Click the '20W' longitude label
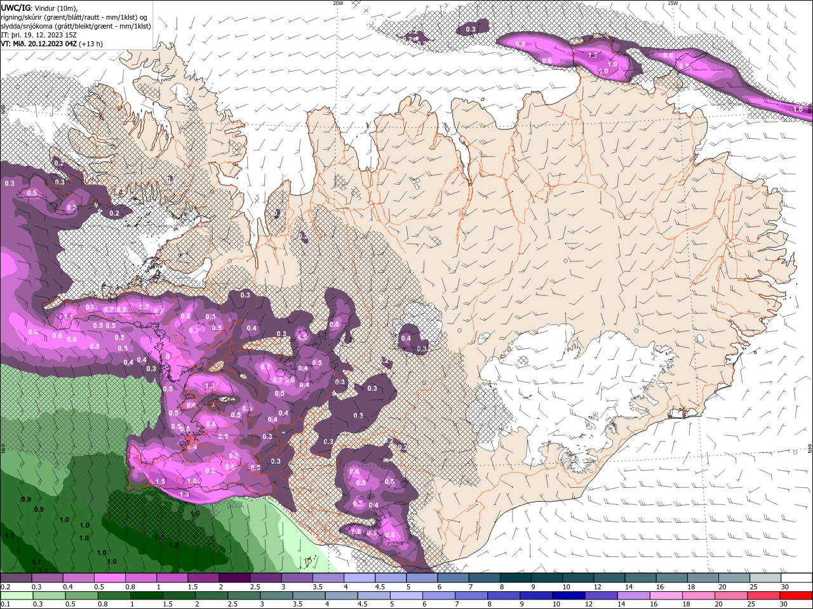The image size is (813, 609). pyautogui.click(x=338, y=3)
